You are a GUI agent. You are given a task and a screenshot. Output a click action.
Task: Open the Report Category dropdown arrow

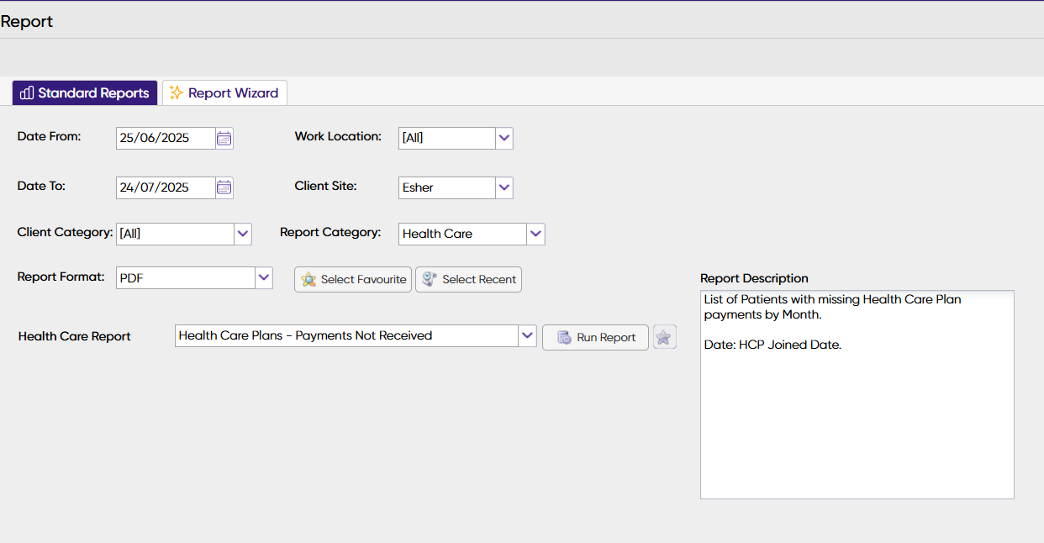tap(535, 234)
